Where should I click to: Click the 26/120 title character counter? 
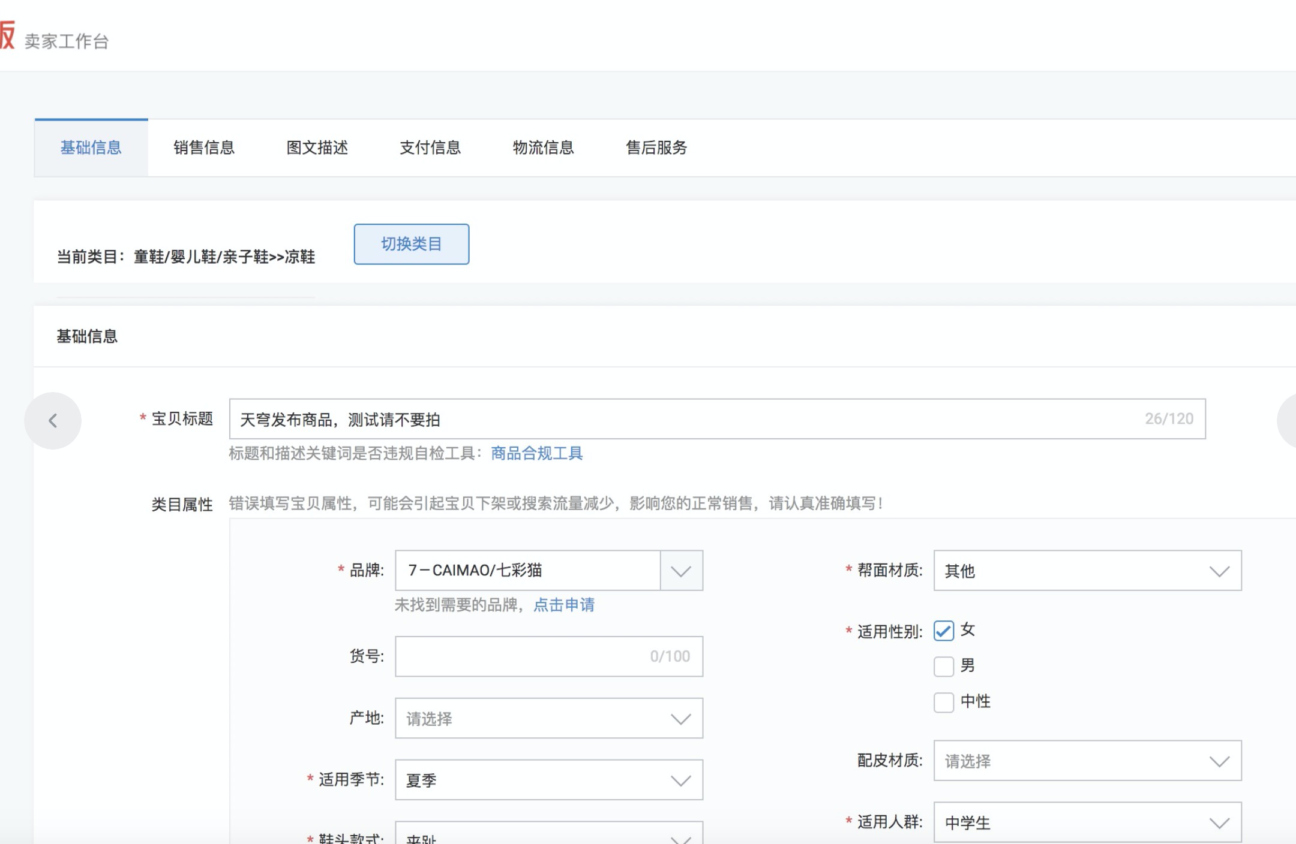click(1169, 419)
